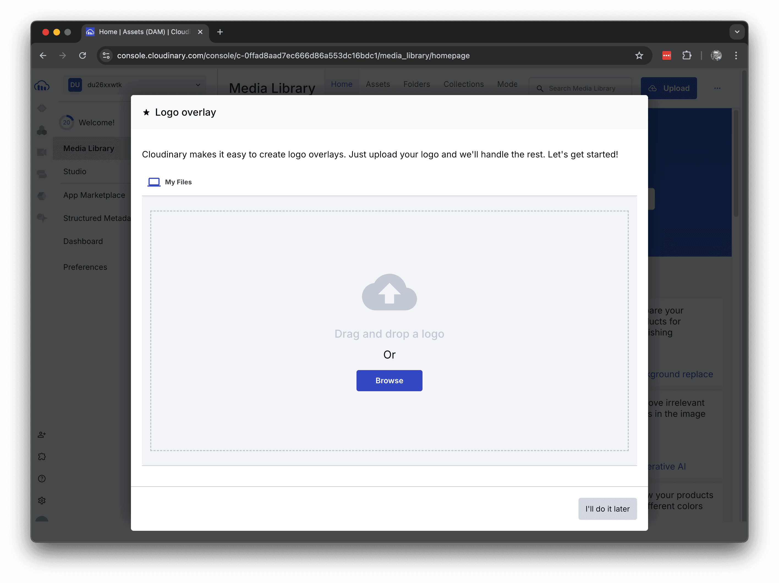Click the red password manager extension icon
Screen dimensions: 779x583
[x=666, y=55]
